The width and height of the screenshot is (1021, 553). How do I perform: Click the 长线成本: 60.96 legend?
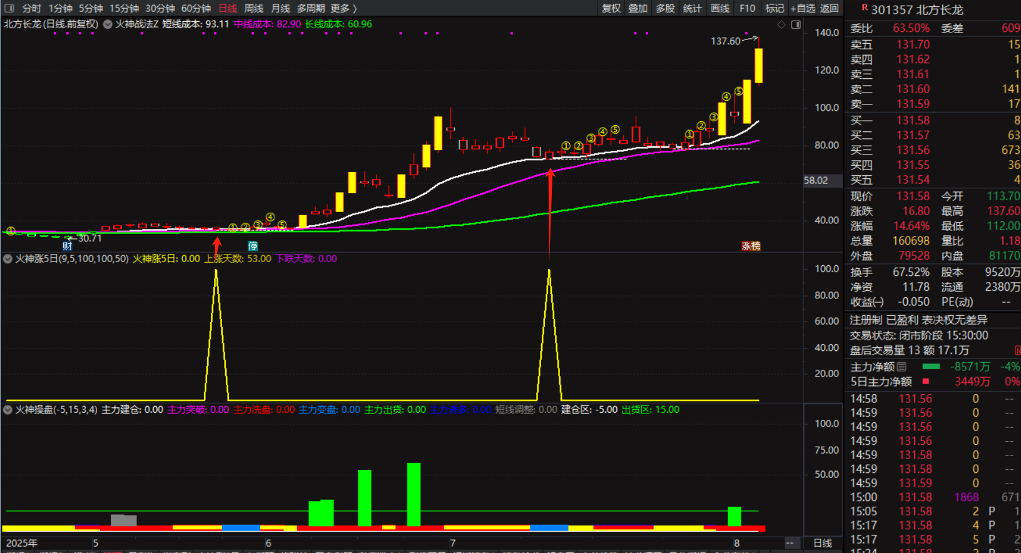[x=338, y=24]
